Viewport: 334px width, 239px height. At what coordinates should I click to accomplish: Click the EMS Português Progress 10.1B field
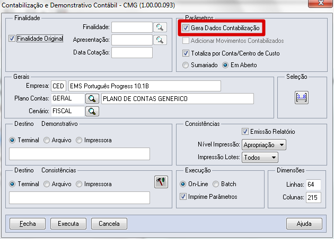(x=145, y=86)
